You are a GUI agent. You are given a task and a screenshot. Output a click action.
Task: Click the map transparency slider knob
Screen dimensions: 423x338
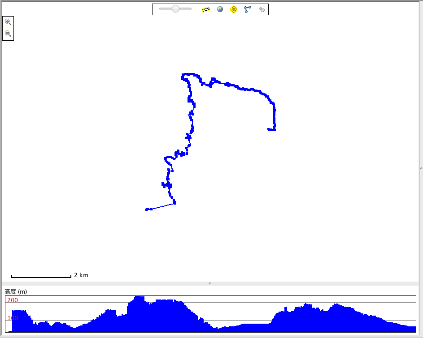(176, 9)
